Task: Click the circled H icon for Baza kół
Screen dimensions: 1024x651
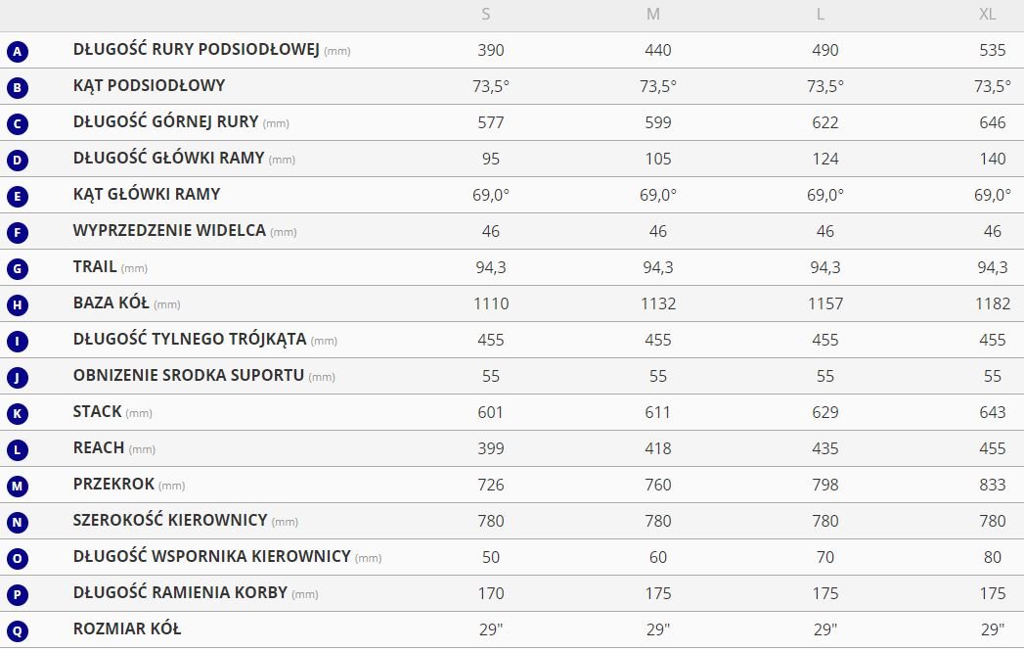Action: (x=17, y=305)
